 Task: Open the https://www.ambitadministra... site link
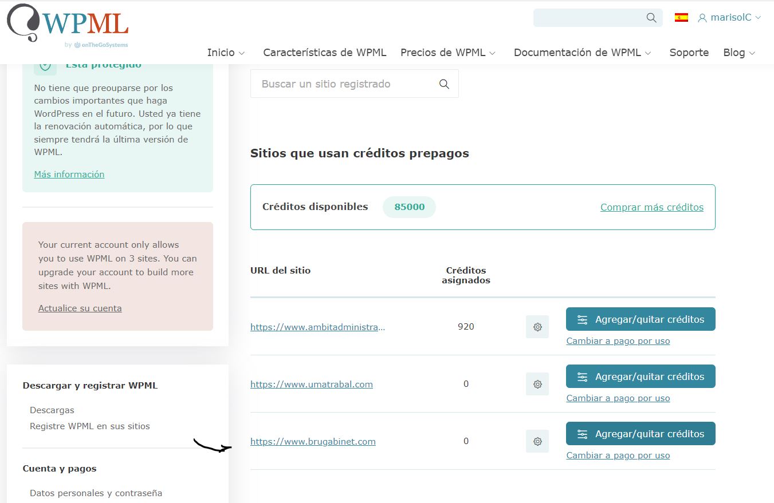point(318,327)
